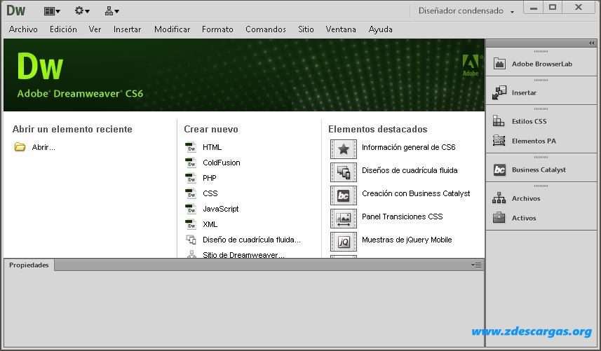Screen dimensions: 601x351
Task: Open the Sitio menu
Action: click(306, 29)
